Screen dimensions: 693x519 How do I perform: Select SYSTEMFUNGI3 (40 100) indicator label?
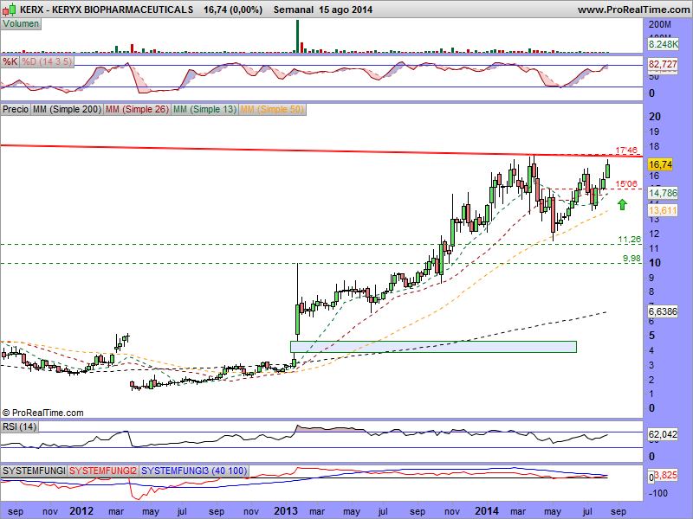click(x=194, y=471)
